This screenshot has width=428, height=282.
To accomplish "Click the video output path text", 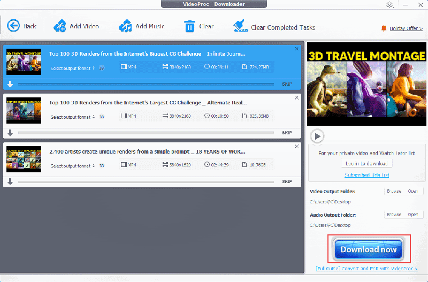I will click(330, 202).
